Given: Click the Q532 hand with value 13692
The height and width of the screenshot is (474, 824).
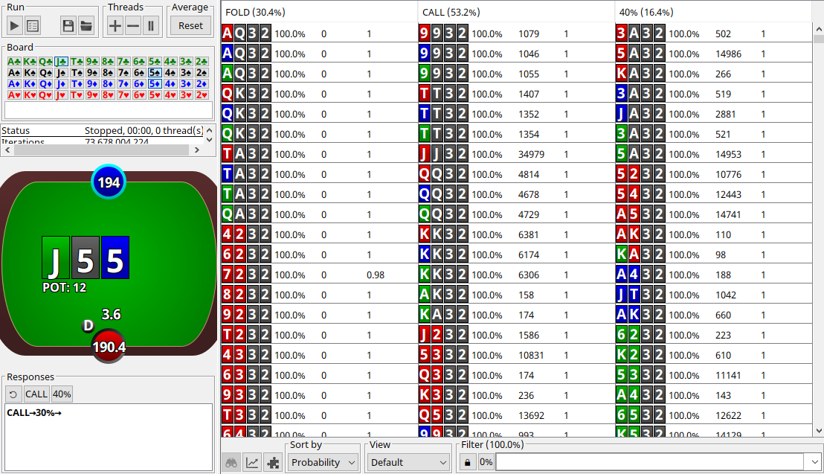Looking at the screenshot, I should [443, 415].
